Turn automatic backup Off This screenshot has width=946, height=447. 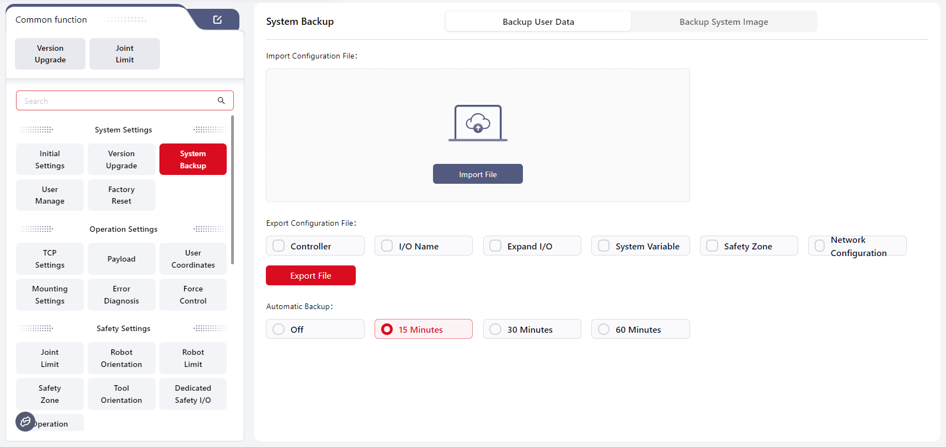point(279,329)
